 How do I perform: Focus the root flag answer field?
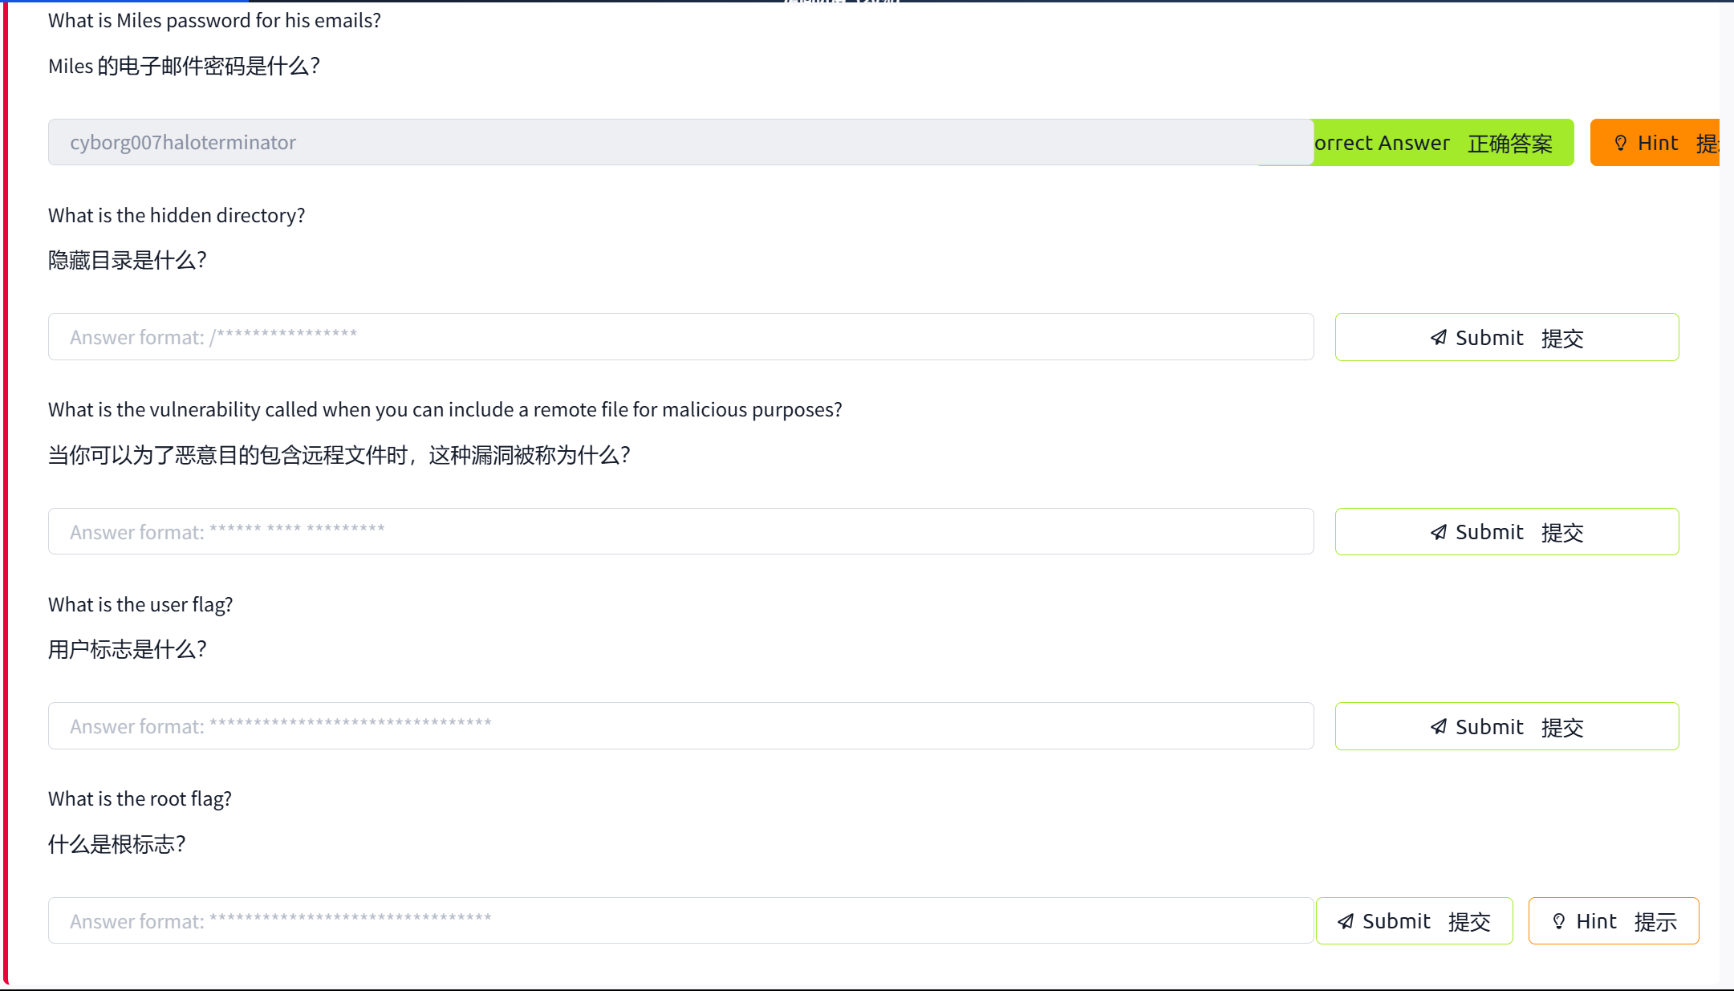tap(680, 920)
